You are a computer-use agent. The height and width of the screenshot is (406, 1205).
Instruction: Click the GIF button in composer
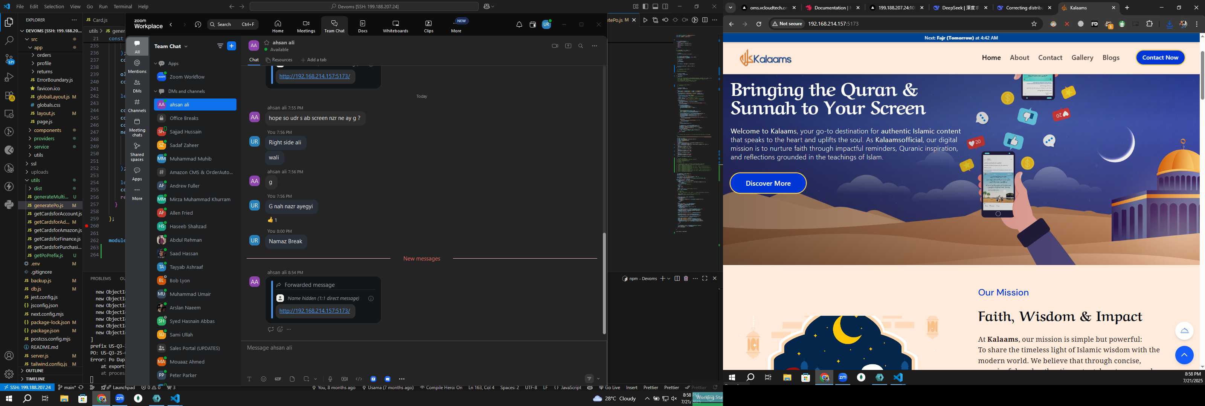[x=278, y=379]
